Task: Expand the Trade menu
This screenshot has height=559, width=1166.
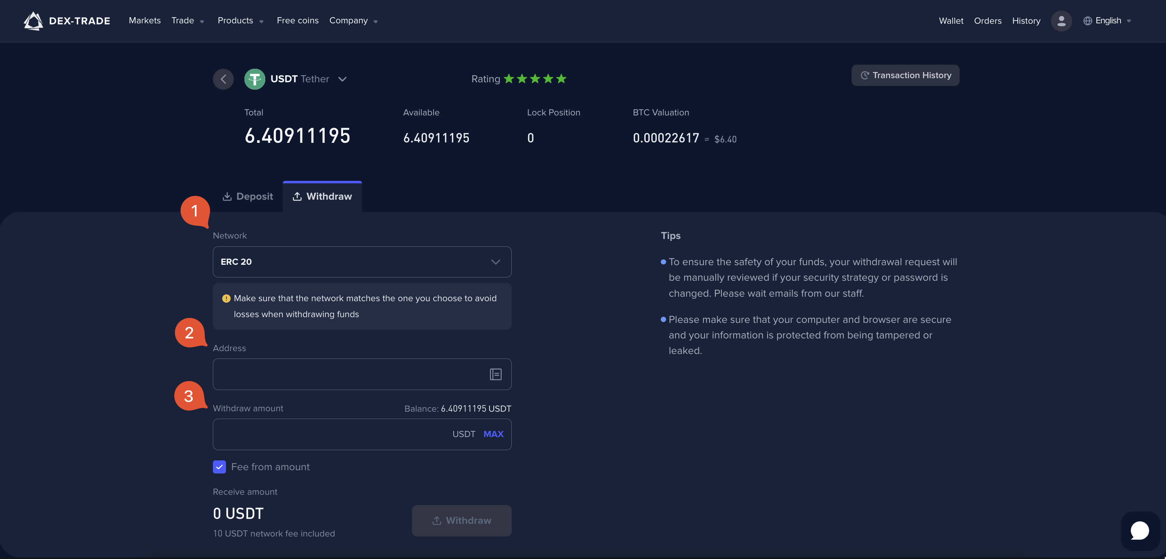Action: (x=188, y=21)
